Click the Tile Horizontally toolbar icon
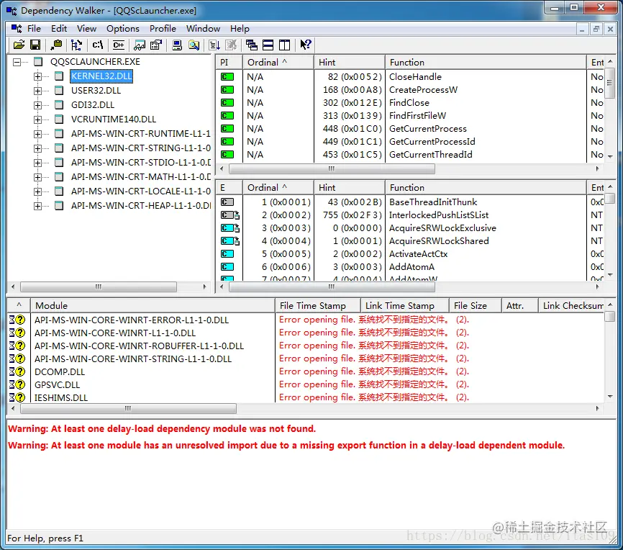 pyautogui.click(x=268, y=45)
